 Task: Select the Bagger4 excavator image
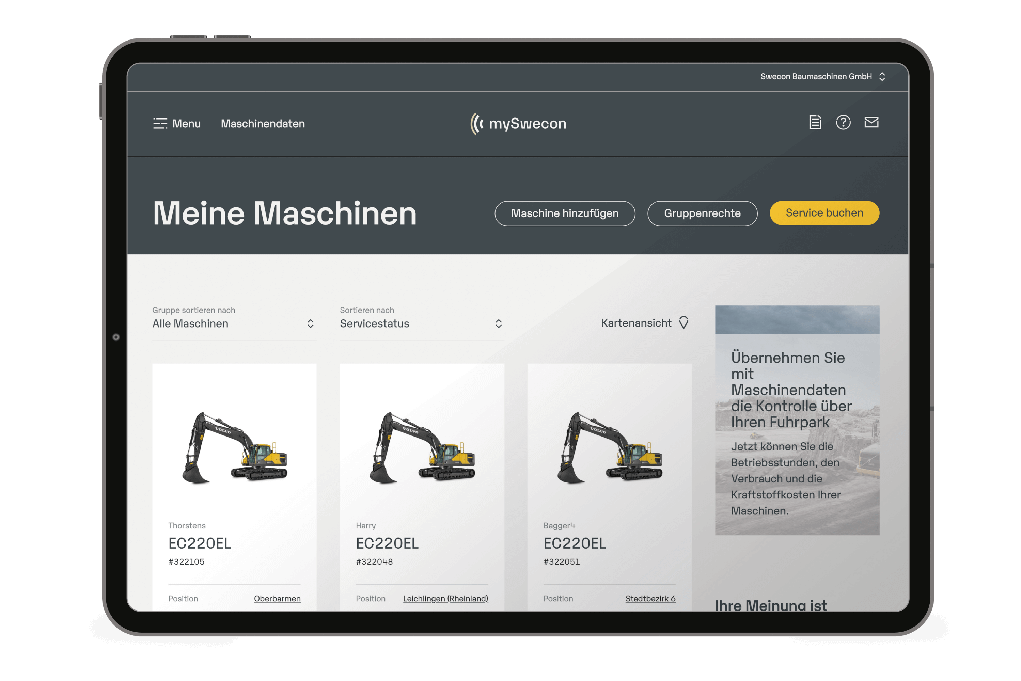tap(610, 447)
